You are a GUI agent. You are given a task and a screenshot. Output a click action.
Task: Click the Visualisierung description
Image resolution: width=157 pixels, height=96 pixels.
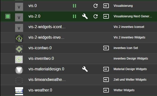tap(123, 6)
